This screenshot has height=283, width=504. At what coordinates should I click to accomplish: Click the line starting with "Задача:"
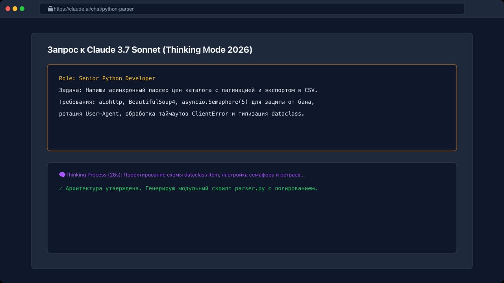(188, 90)
